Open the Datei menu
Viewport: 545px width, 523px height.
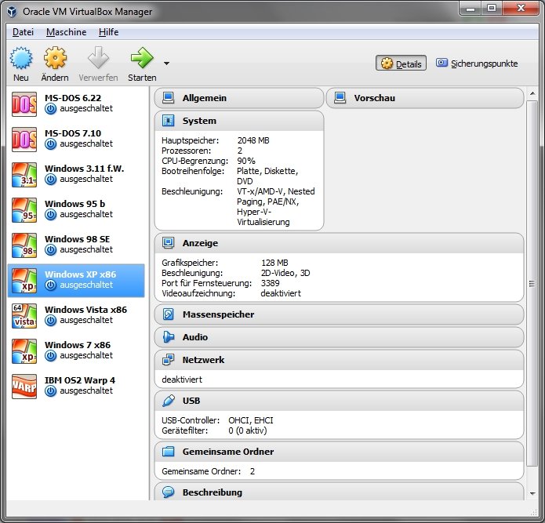click(x=23, y=32)
